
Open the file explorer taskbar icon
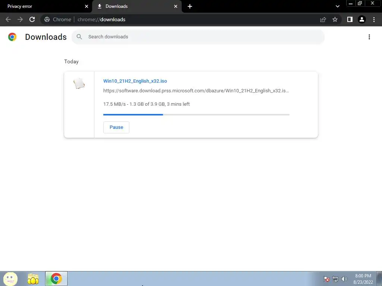[x=33, y=279]
